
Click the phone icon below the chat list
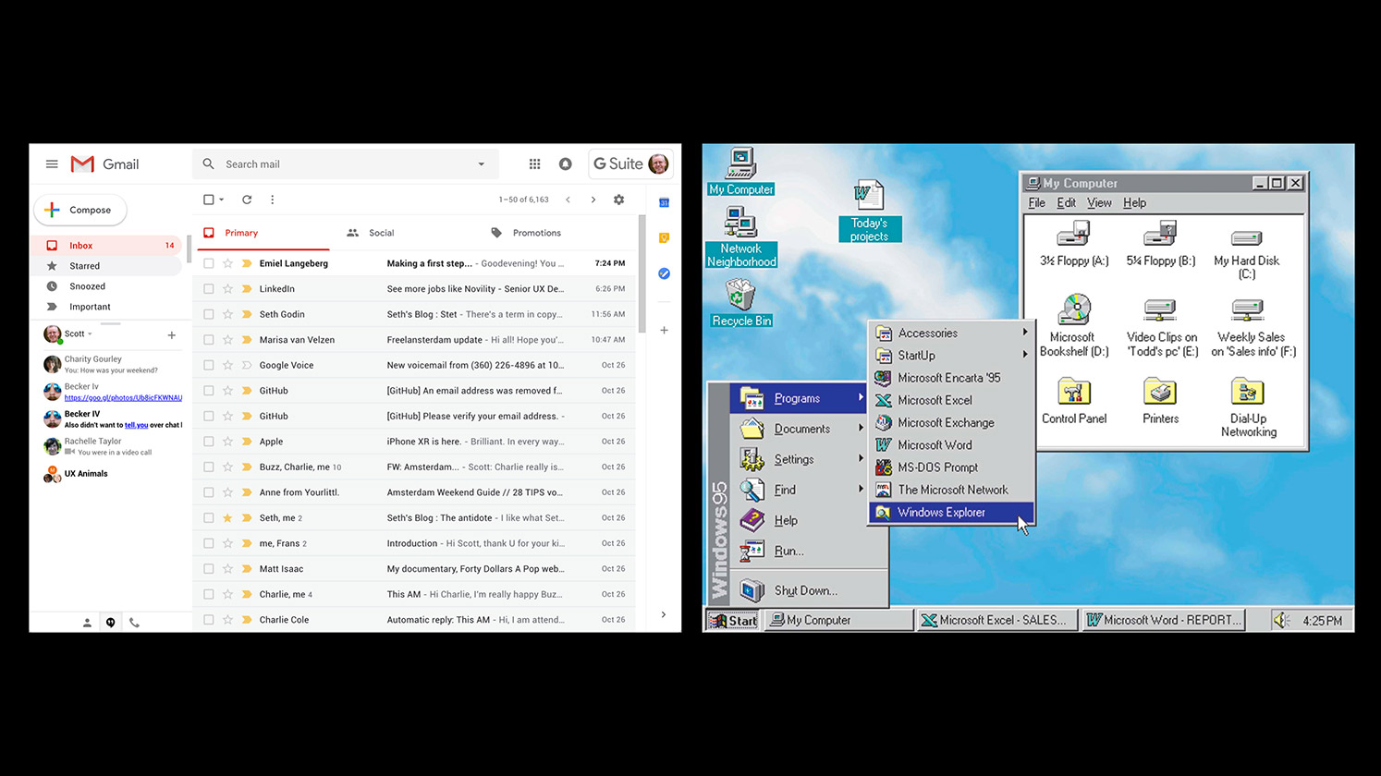134,623
